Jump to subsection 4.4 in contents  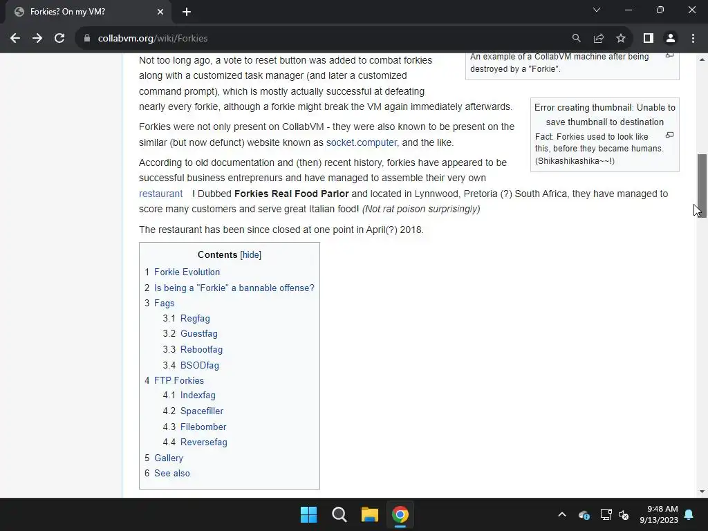pyautogui.click(x=204, y=442)
